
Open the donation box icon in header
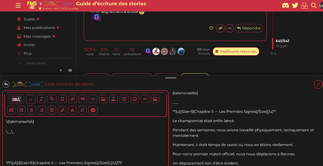(x=304, y=5)
